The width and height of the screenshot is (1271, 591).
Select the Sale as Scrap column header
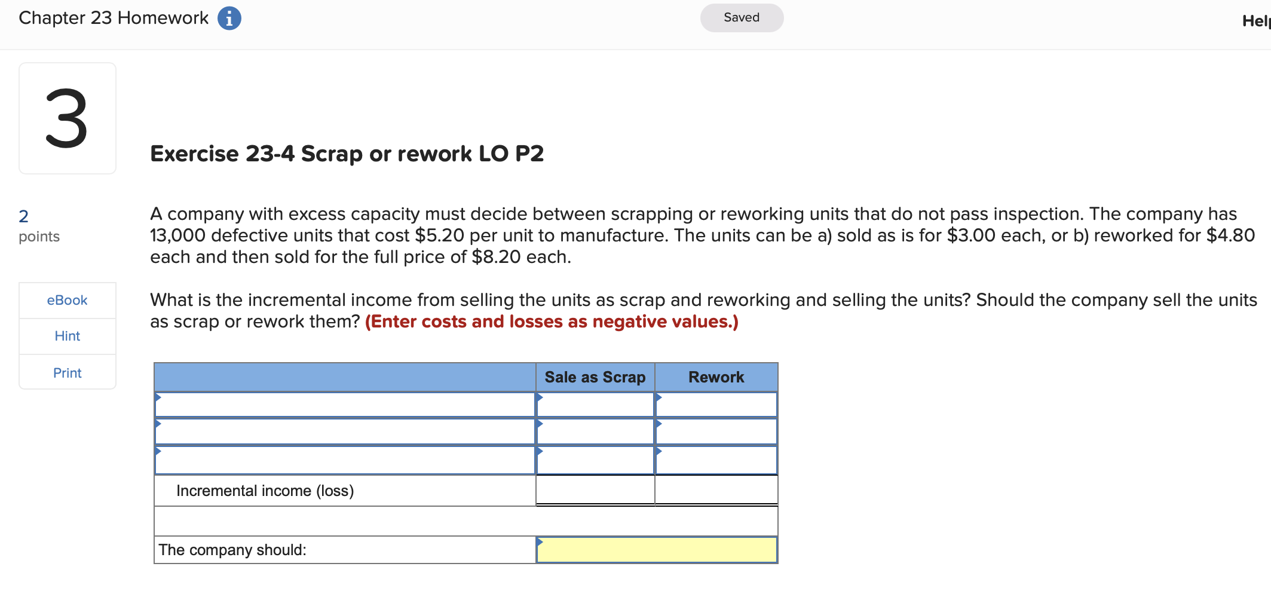coord(595,377)
